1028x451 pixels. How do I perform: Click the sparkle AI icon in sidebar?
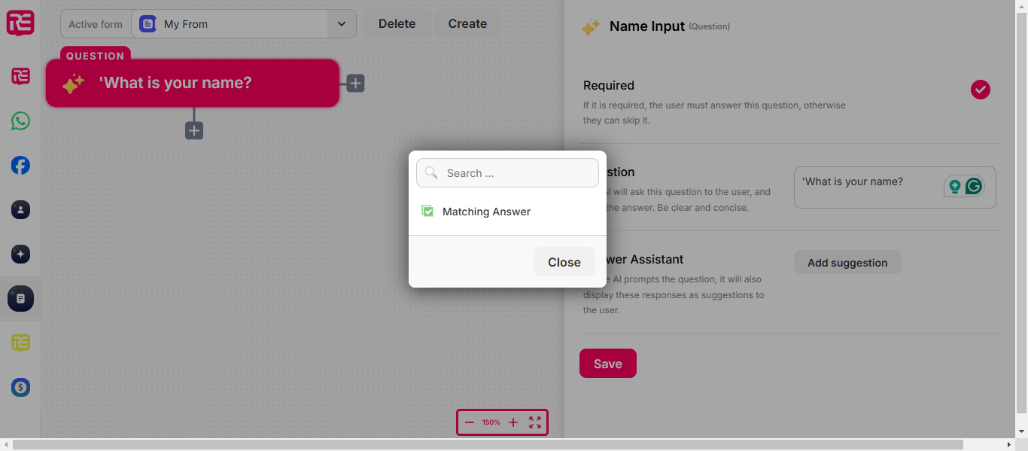pos(20,254)
